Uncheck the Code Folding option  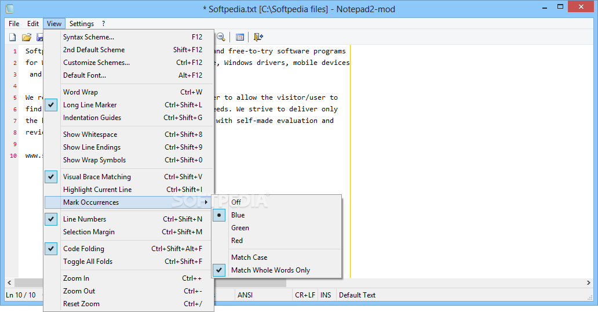pos(129,249)
